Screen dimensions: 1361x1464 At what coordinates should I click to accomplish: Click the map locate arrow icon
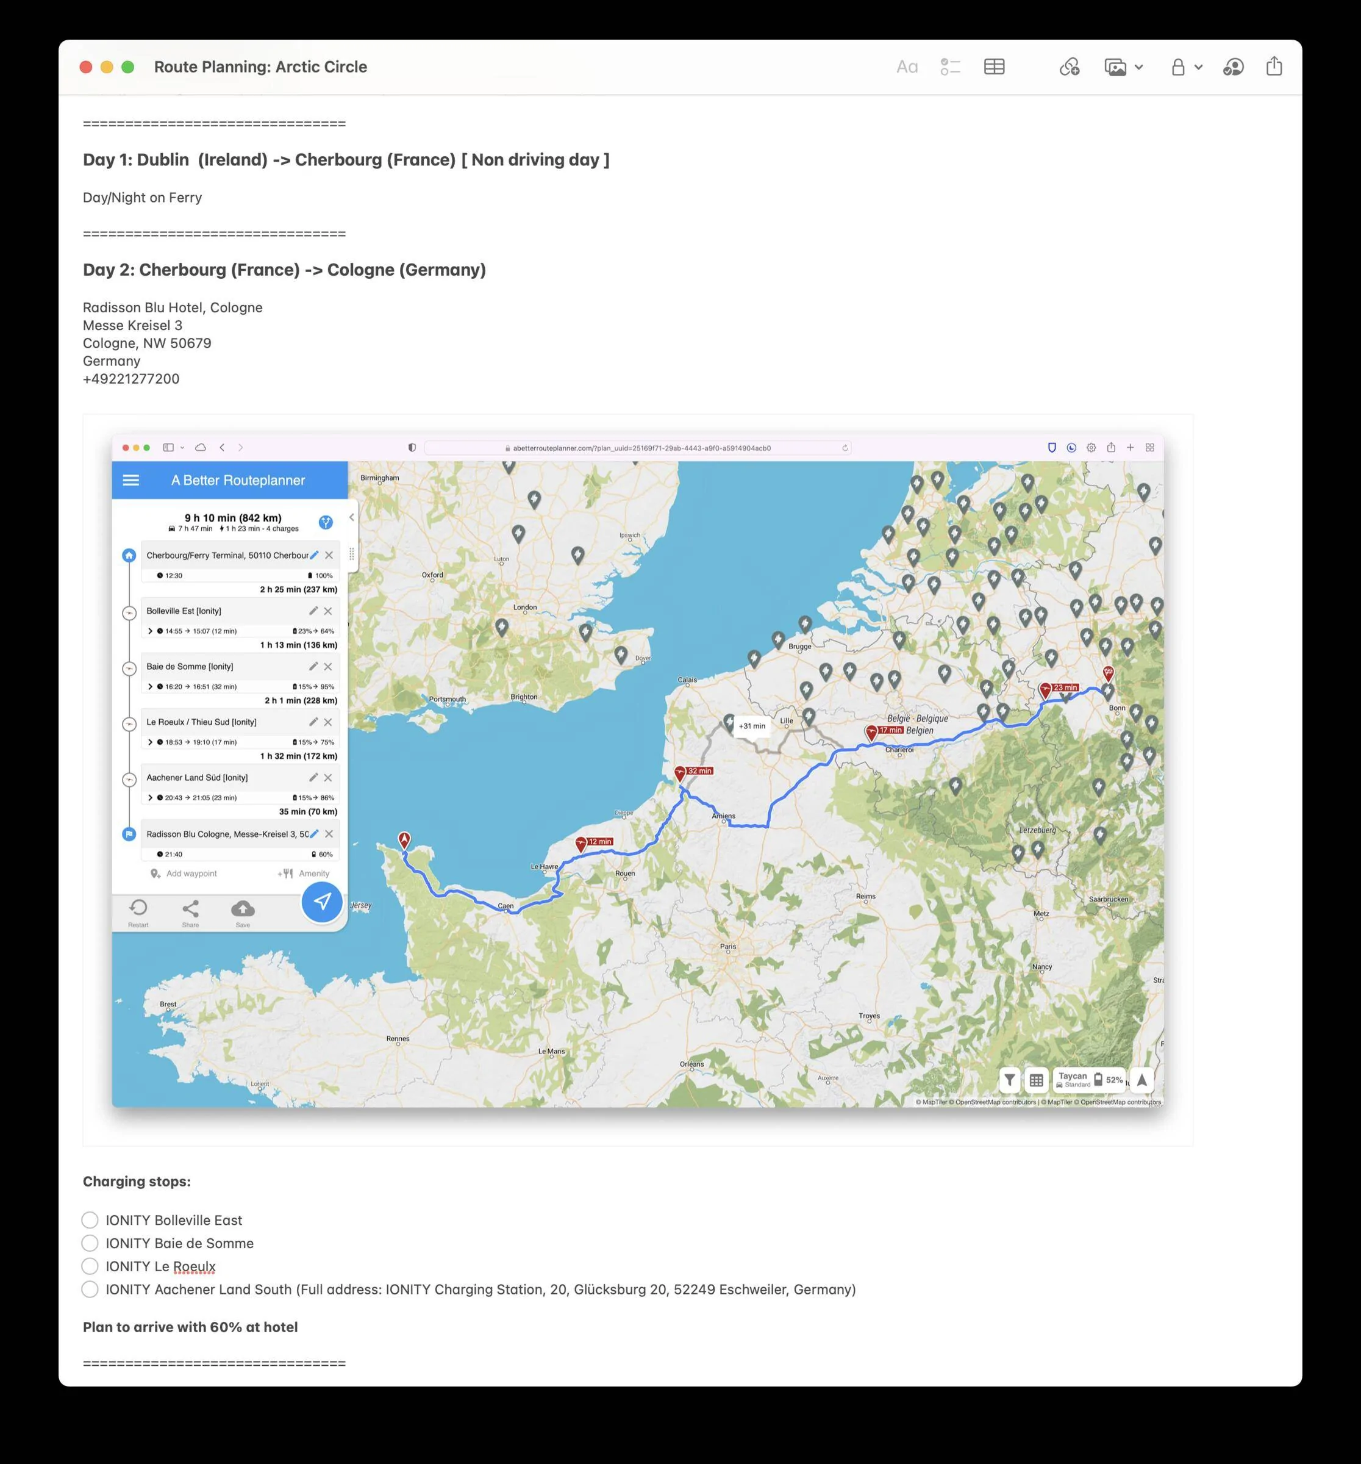click(x=1141, y=1080)
